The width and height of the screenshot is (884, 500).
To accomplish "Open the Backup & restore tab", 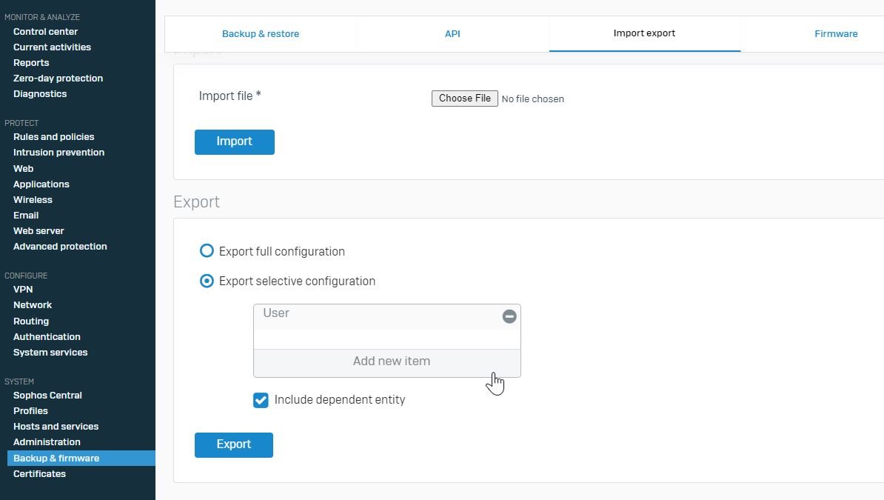I will (261, 34).
